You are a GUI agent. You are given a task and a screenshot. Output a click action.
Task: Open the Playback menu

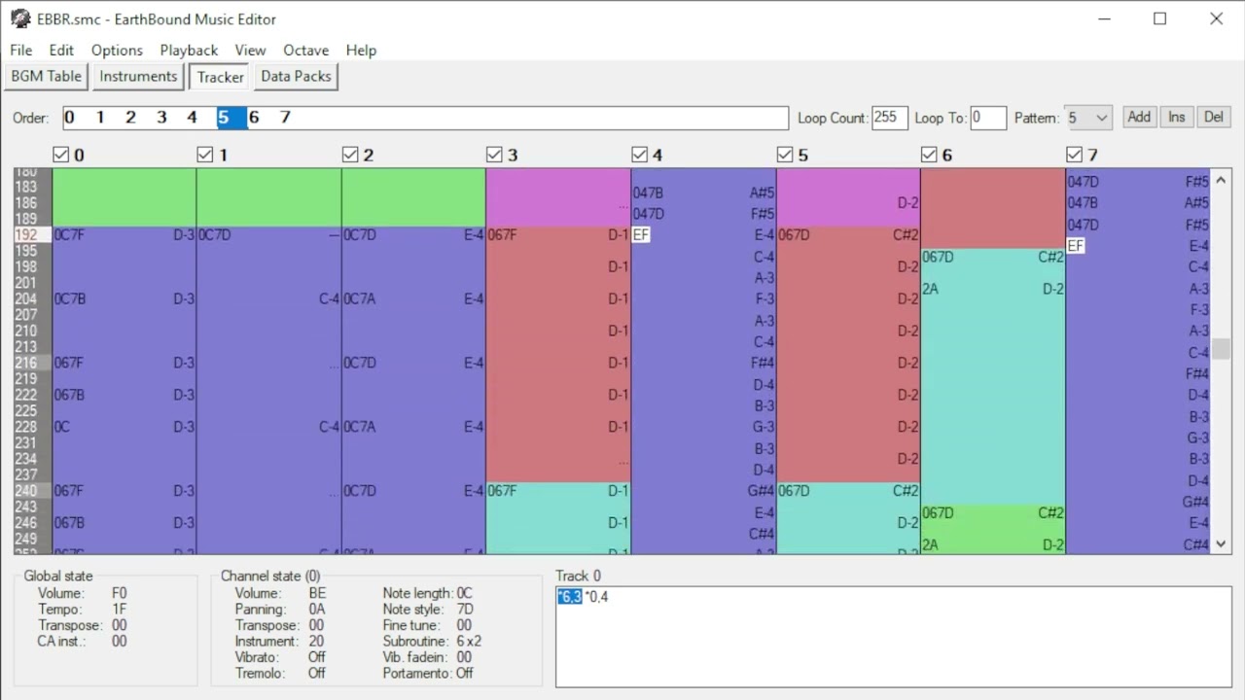(x=189, y=50)
